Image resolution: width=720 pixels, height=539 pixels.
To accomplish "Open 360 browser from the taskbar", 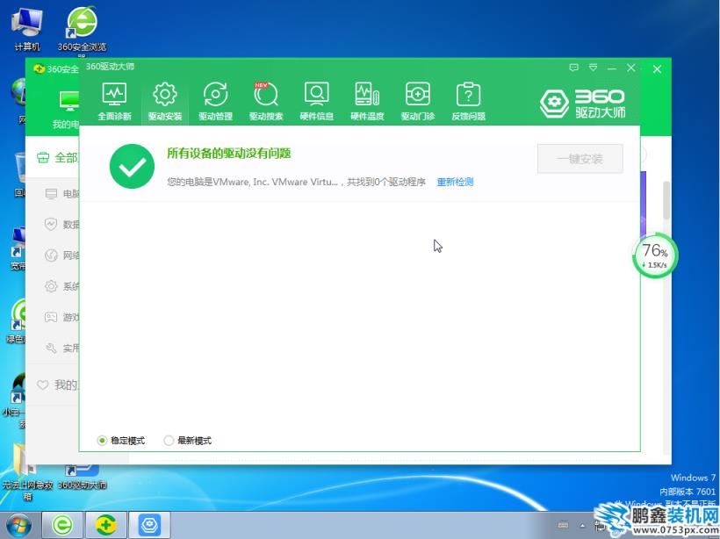I will (x=62, y=525).
